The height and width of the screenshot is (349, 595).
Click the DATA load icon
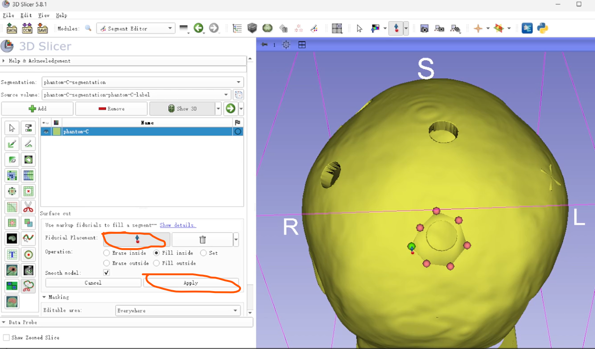click(x=12, y=28)
